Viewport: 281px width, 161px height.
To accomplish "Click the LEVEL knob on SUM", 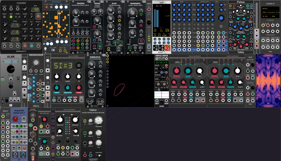I will [x=149, y=22].
